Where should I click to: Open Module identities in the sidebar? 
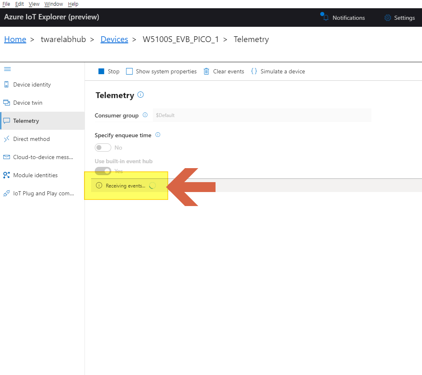pyautogui.click(x=42, y=175)
